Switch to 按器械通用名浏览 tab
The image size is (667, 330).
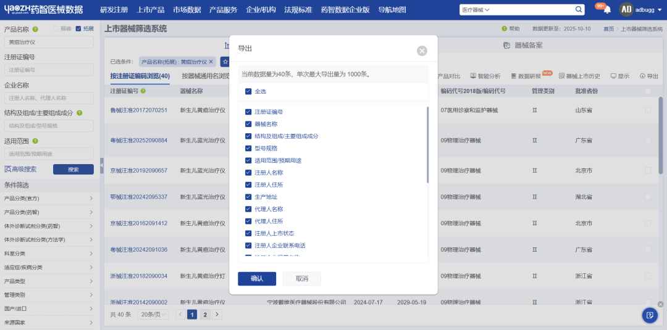pos(206,76)
